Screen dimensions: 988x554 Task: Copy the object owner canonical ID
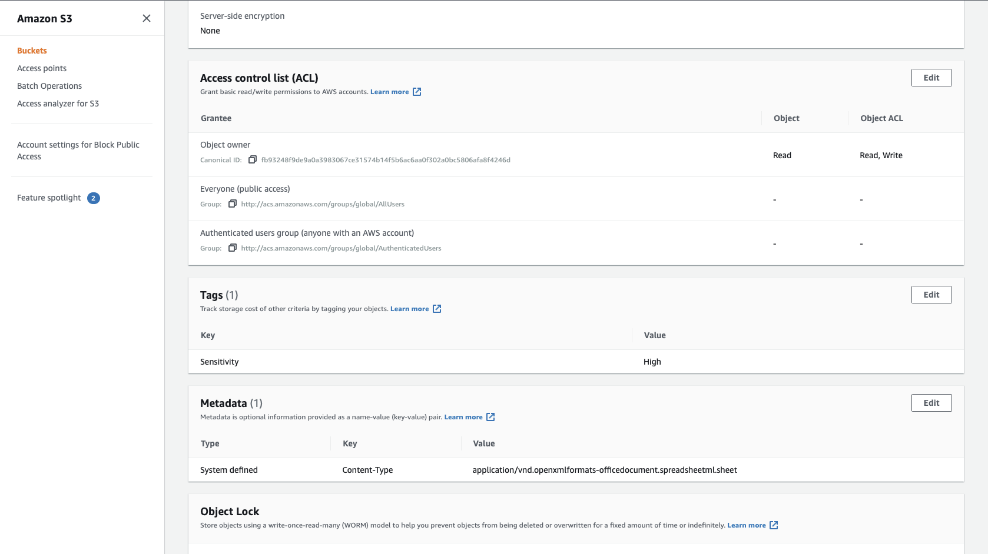(x=253, y=160)
